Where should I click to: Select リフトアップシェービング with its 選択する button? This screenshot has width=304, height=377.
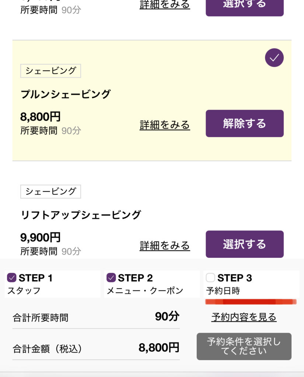click(x=244, y=244)
